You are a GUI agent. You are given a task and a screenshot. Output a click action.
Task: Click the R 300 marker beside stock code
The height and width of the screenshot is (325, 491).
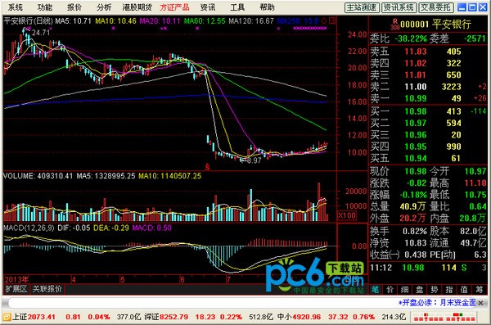395,24
